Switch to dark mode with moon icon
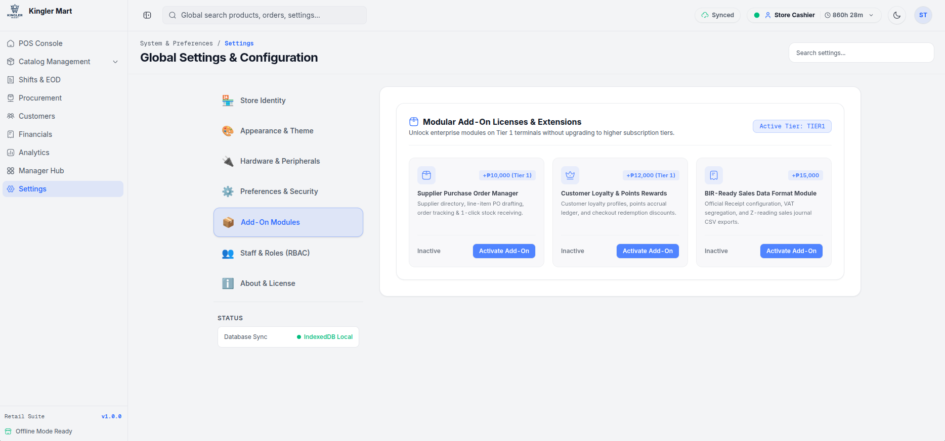 [897, 15]
